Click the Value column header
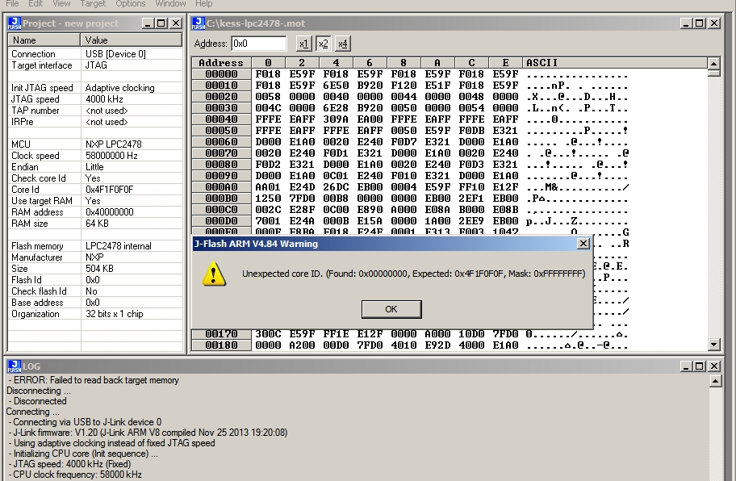 click(132, 40)
